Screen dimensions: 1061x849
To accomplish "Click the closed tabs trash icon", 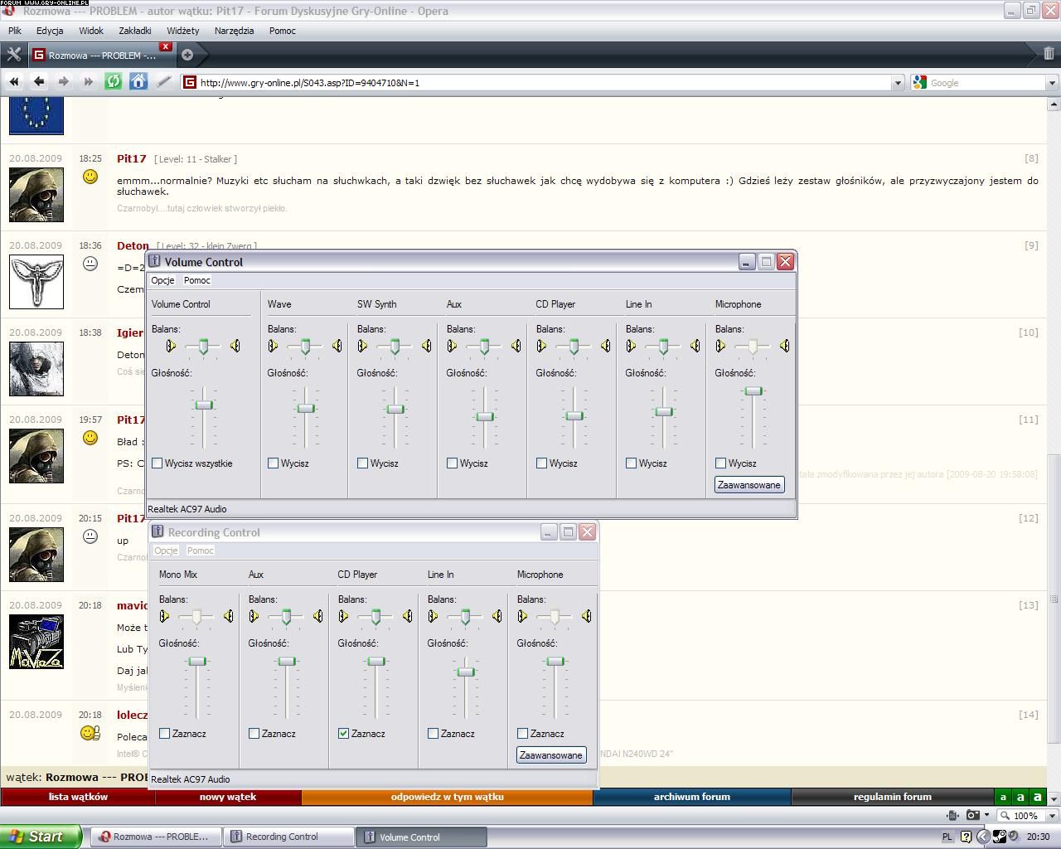I will click(1049, 54).
